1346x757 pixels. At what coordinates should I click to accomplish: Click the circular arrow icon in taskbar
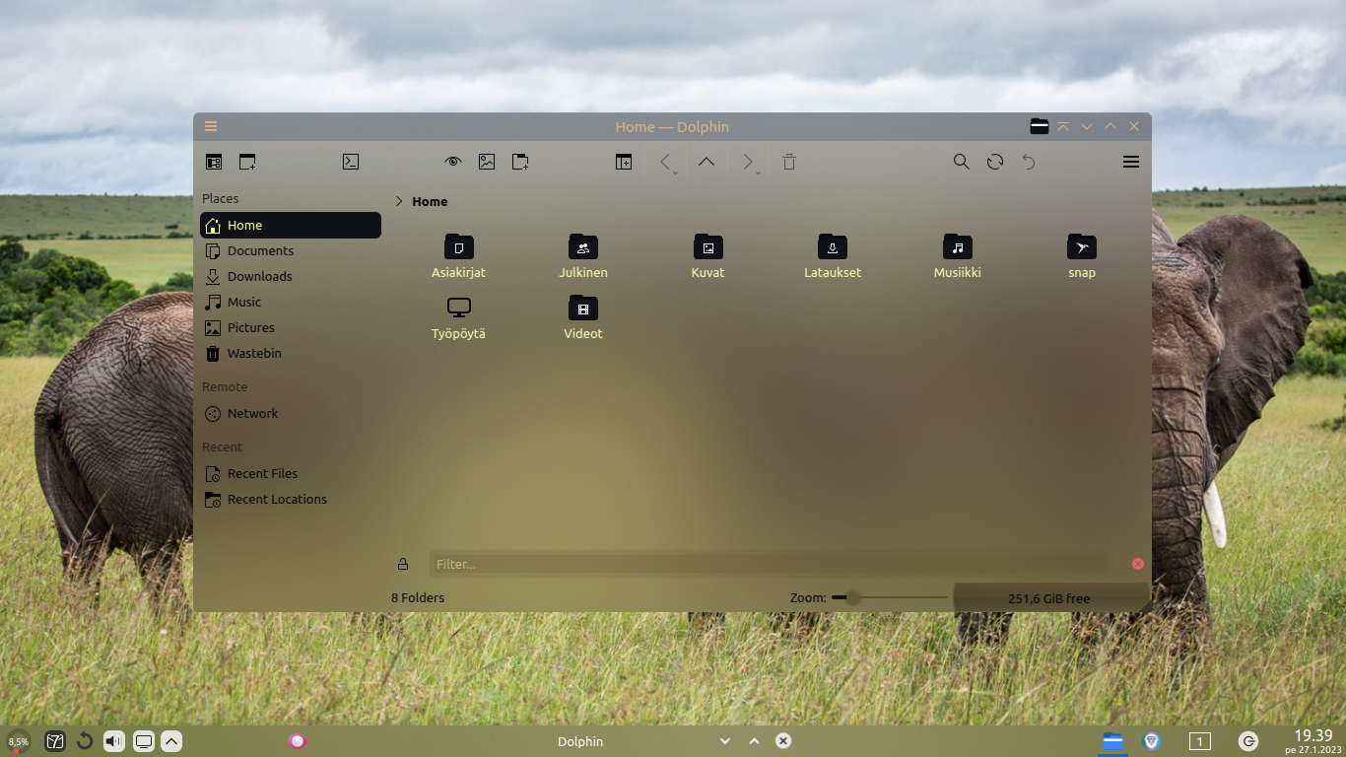[85, 741]
